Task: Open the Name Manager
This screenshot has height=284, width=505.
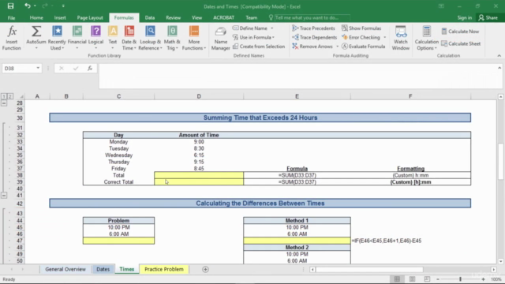Action: [221, 38]
